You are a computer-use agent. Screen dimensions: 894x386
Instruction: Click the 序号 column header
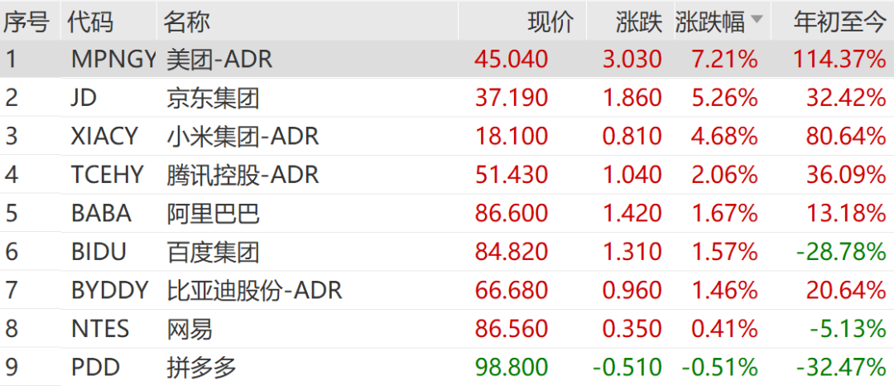point(26,22)
